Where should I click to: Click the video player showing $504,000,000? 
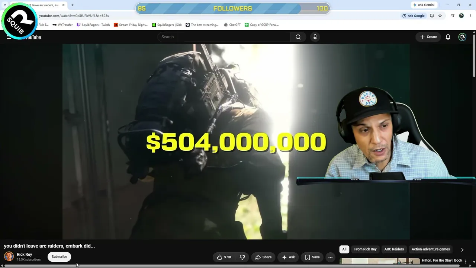coord(236,141)
